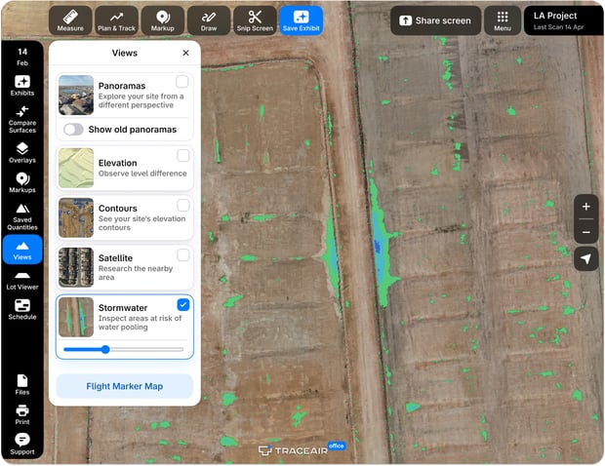The image size is (605, 466).
Task: Enable the Satellite view checkbox
Action: [182, 254]
